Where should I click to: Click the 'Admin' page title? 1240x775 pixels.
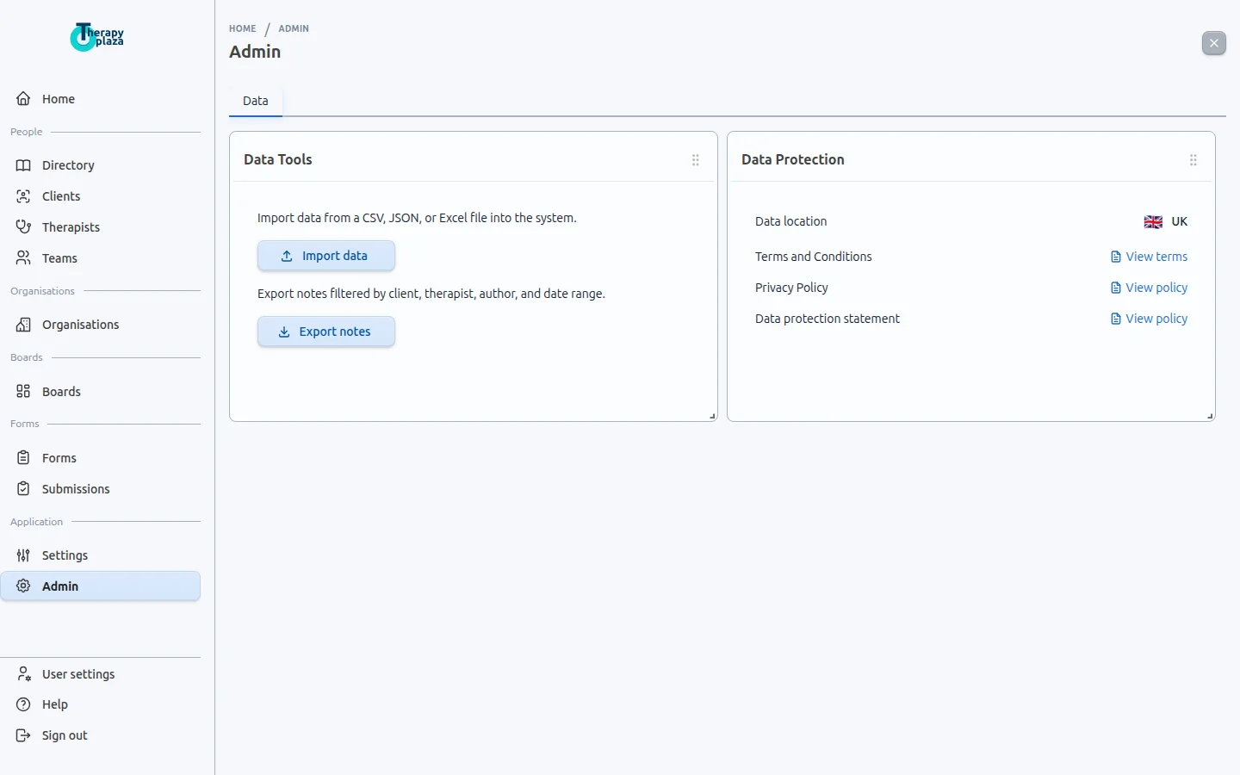(255, 52)
